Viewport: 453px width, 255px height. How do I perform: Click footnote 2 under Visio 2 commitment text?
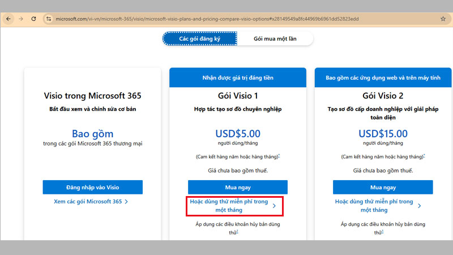[x=424, y=155]
